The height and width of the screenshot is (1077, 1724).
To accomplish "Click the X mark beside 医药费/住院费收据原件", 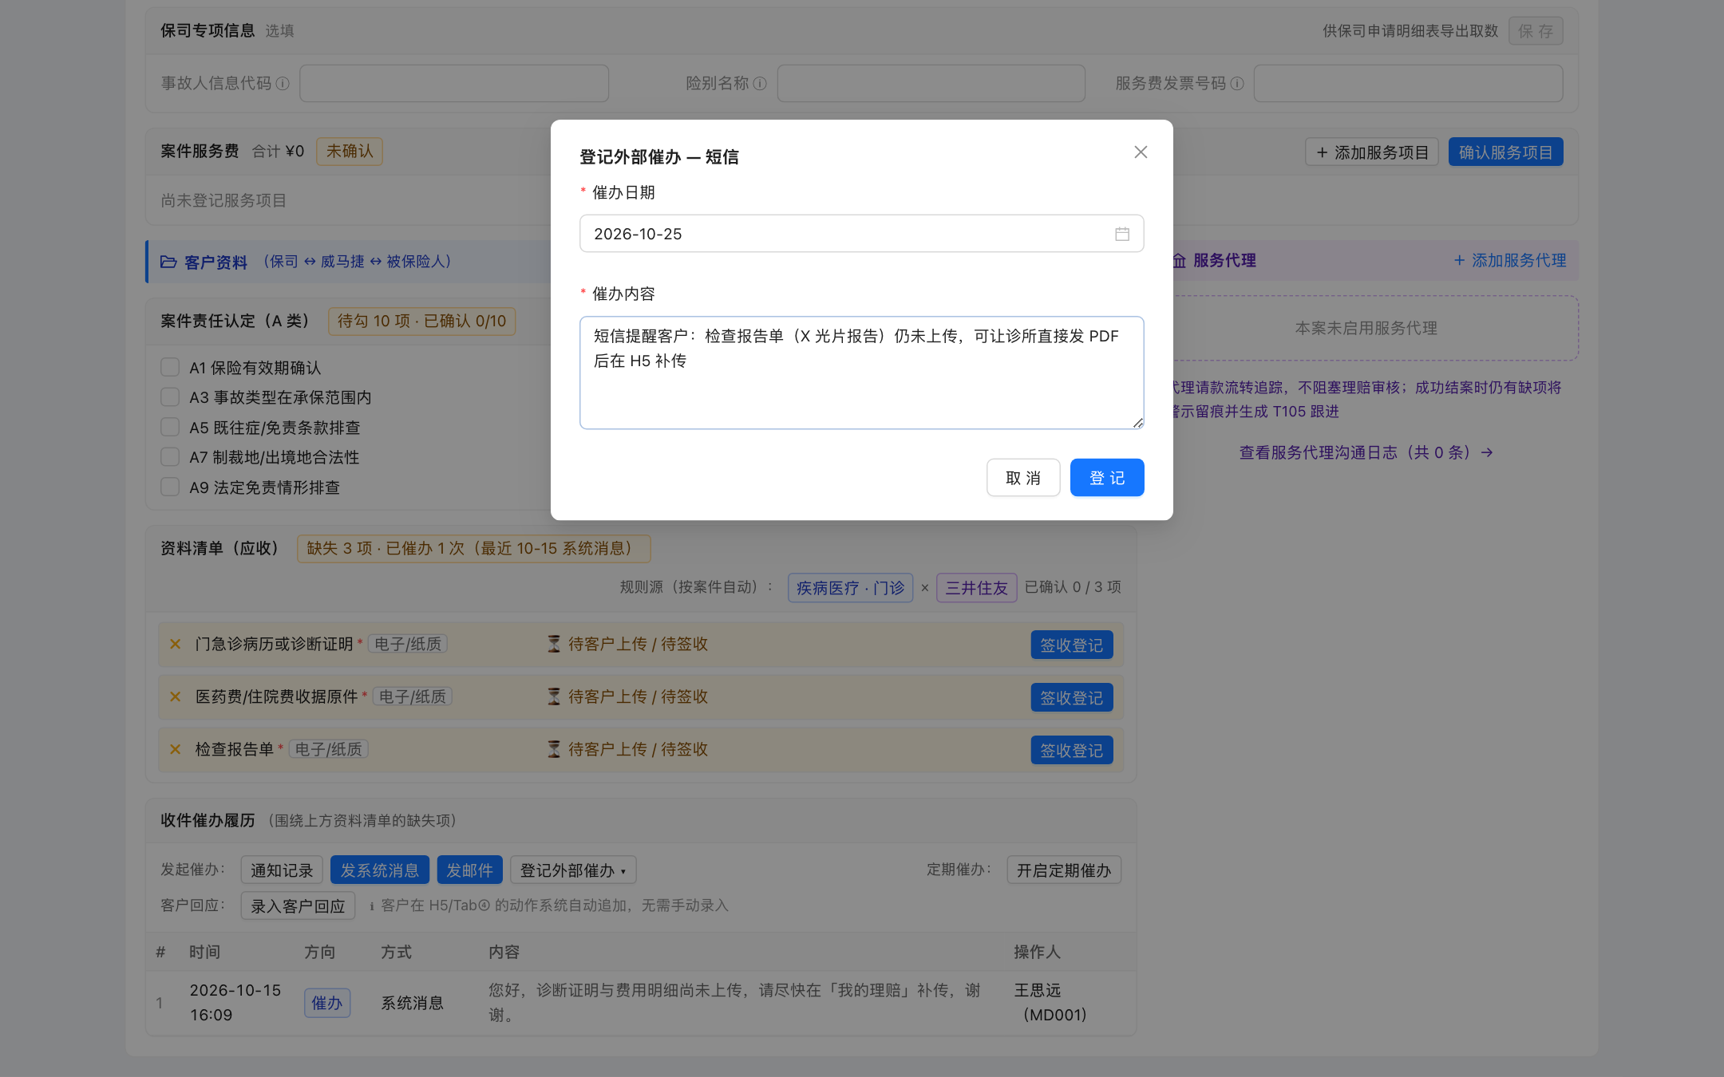I will pyautogui.click(x=175, y=696).
